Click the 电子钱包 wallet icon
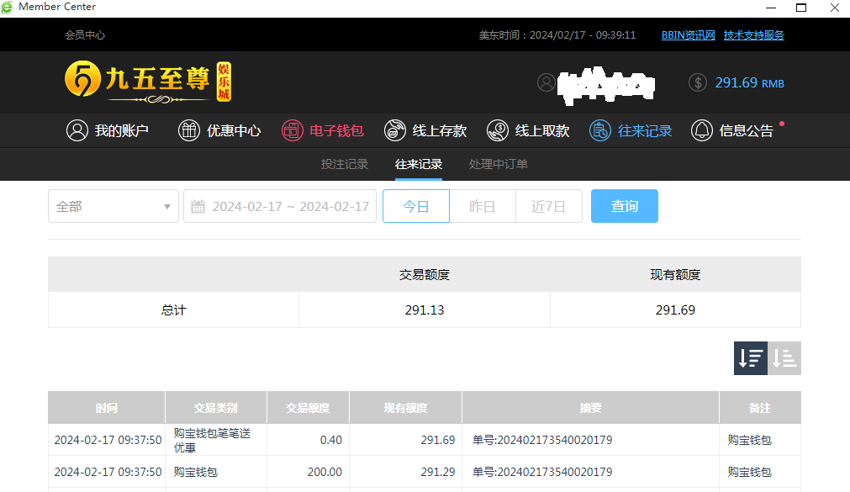The width and height of the screenshot is (850, 492). [293, 130]
